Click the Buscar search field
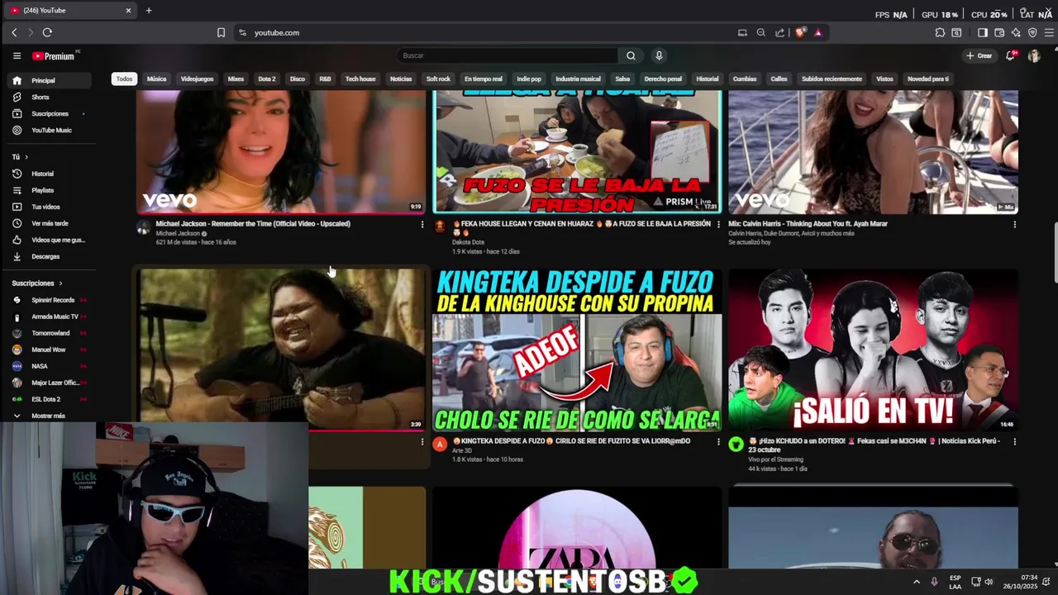1058x595 pixels. (x=506, y=55)
